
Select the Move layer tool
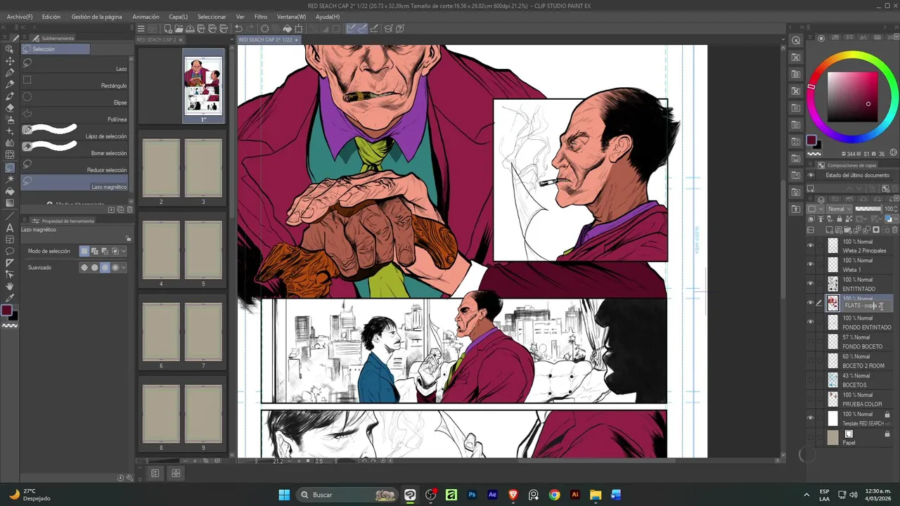tap(10, 61)
